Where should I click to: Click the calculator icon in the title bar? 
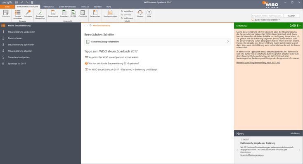click(32, 2)
